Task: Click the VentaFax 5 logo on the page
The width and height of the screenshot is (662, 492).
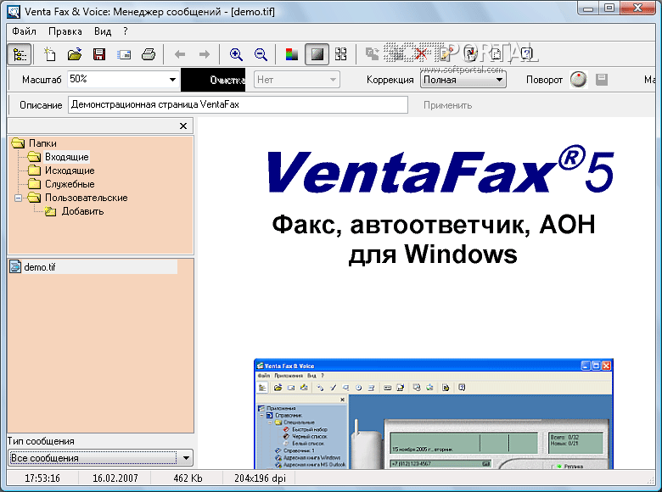Action: point(440,170)
